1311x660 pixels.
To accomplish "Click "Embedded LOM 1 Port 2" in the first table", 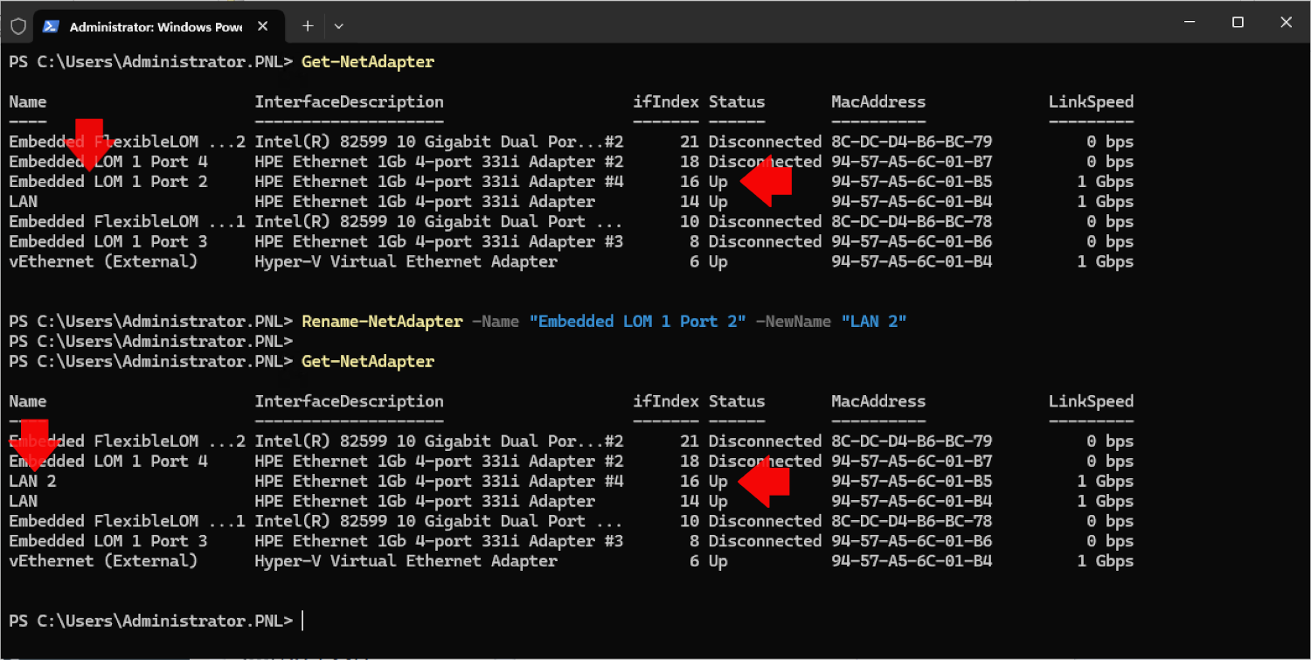I will coord(108,182).
